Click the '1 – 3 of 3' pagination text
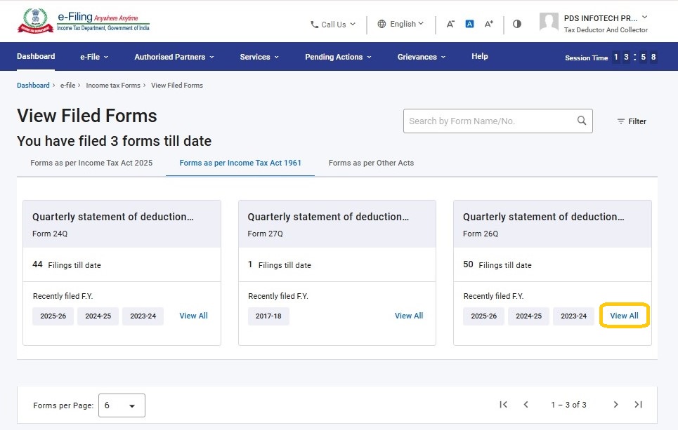678x430 pixels. [568, 405]
